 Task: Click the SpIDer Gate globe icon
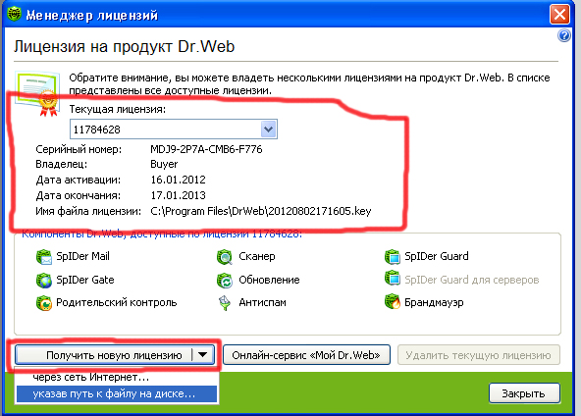44,281
